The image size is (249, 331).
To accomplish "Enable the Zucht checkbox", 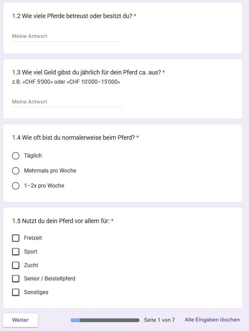I will coord(16,265).
